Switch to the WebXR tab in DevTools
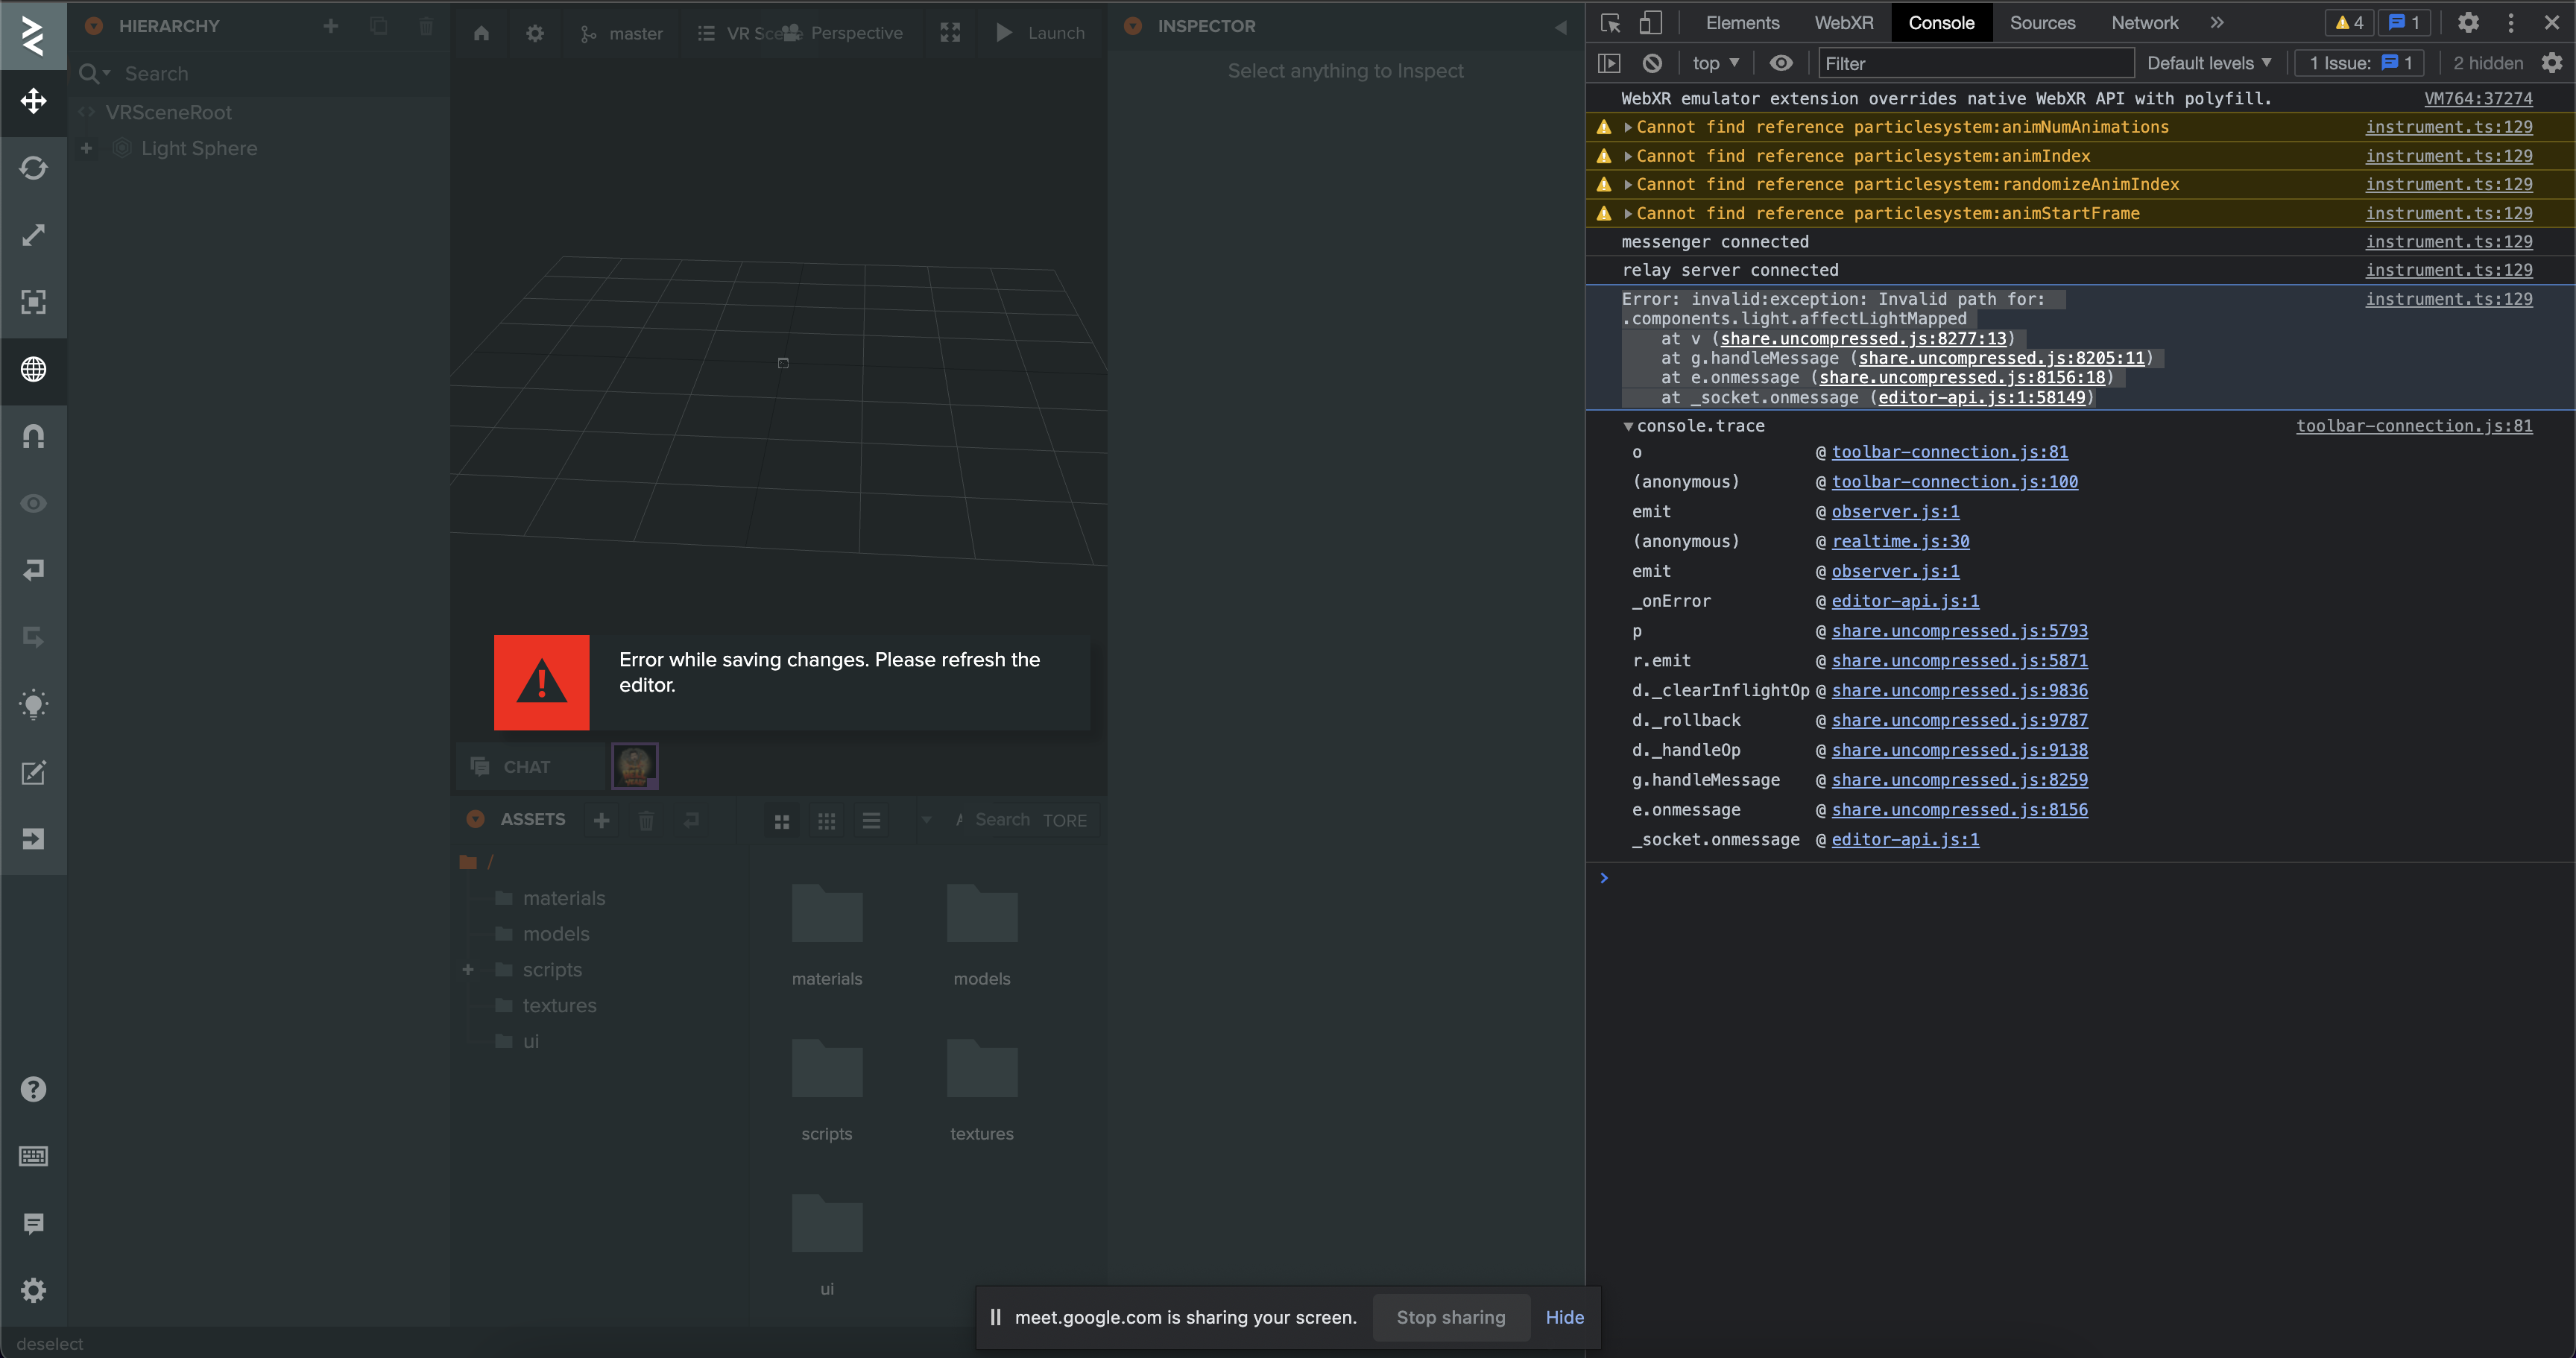 point(1843,22)
